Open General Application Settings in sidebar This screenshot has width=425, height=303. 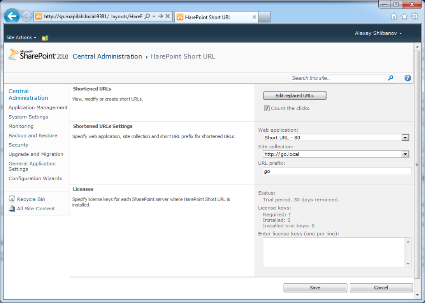(x=32, y=166)
